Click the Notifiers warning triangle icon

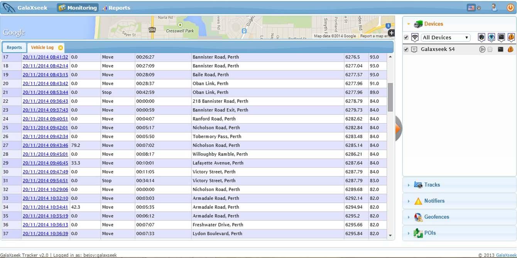418,201
